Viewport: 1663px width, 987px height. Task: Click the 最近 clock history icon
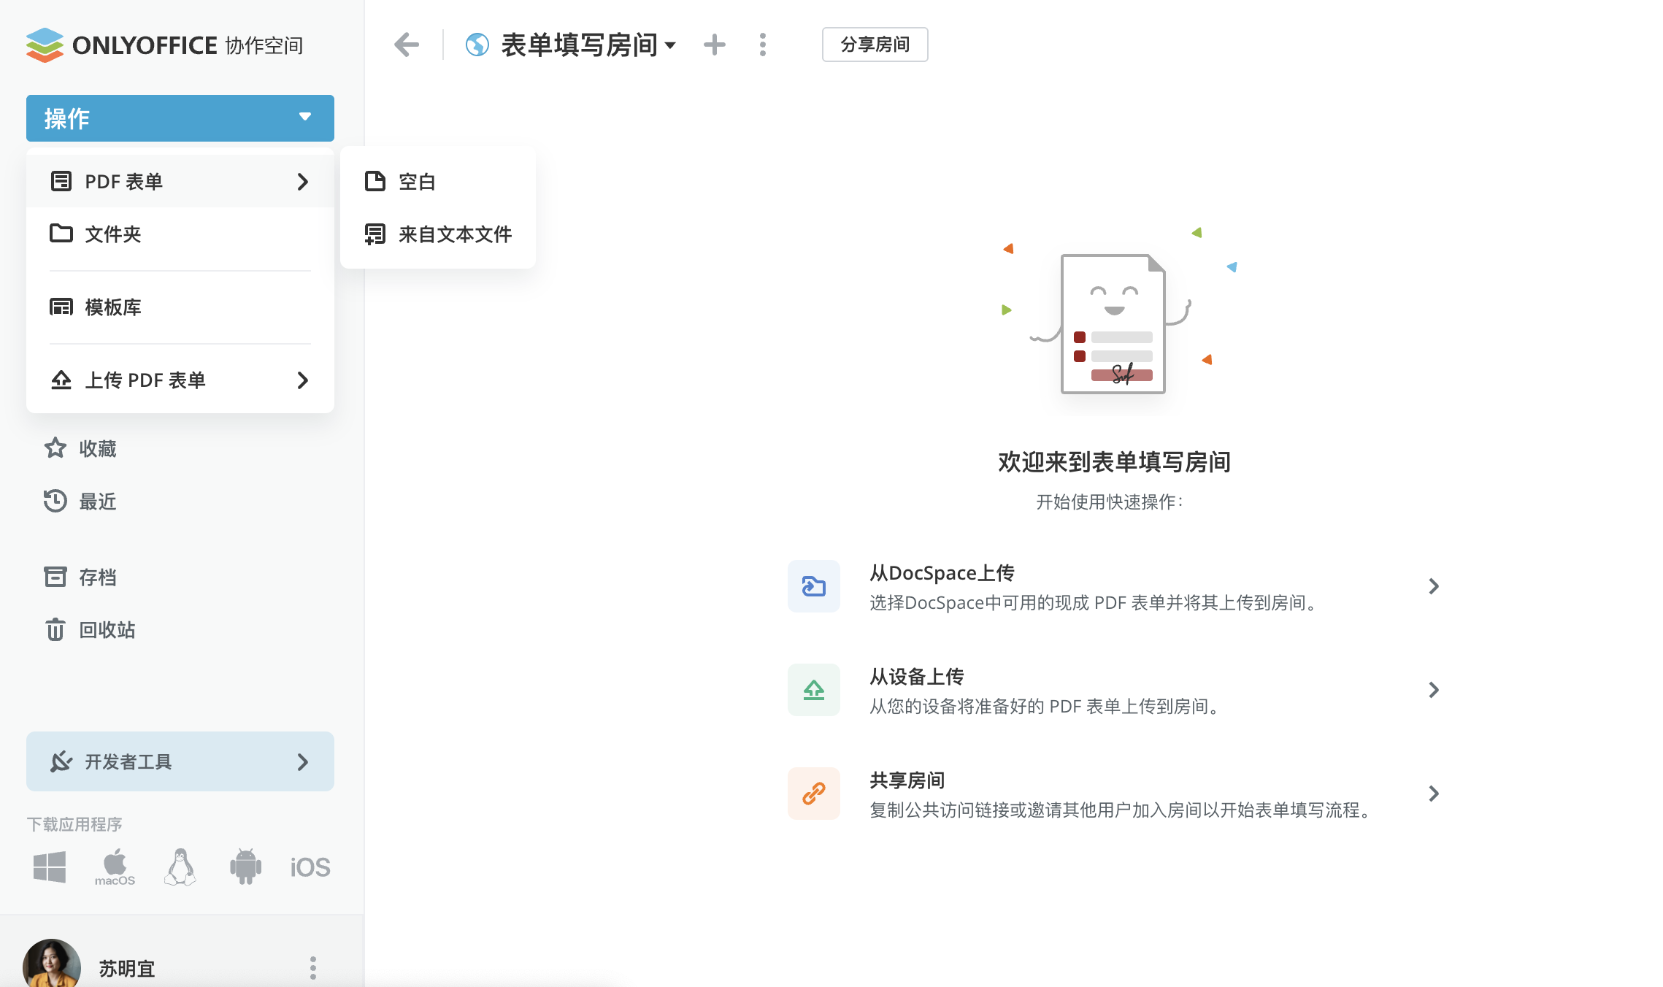point(55,501)
